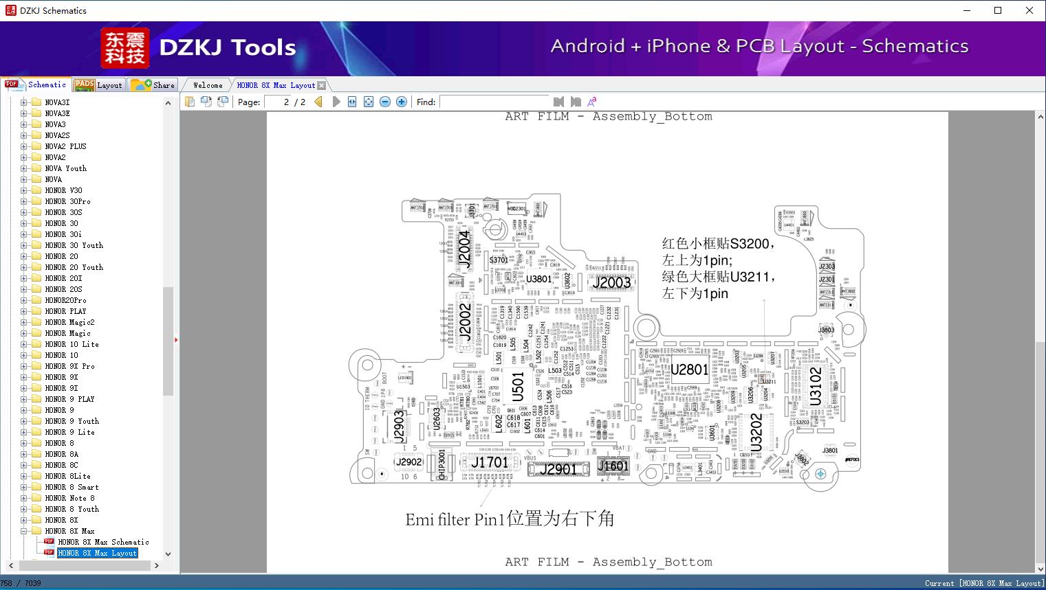Fit page to width
The image size is (1046, 590).
click(x=352, y=102)
